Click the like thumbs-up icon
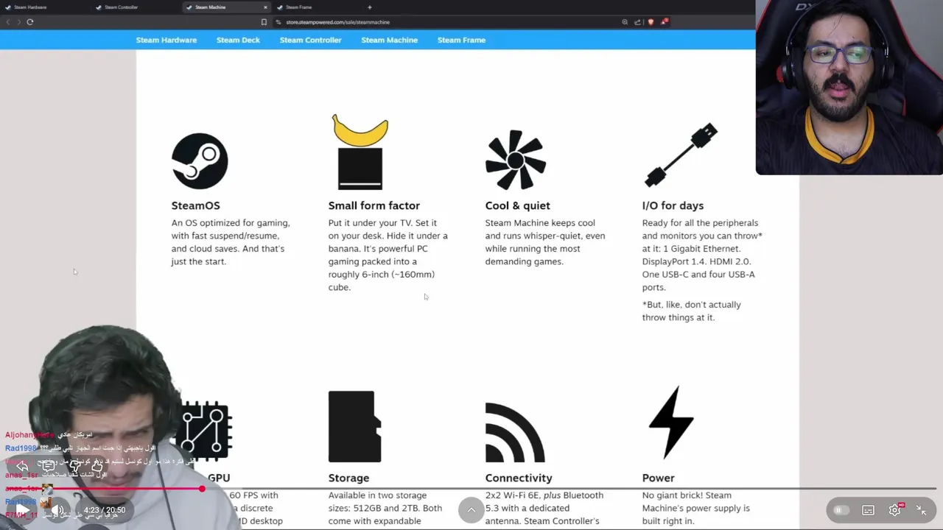Image resolution: width=943 pixels, height=530 pixels. (x=97, y=466)
